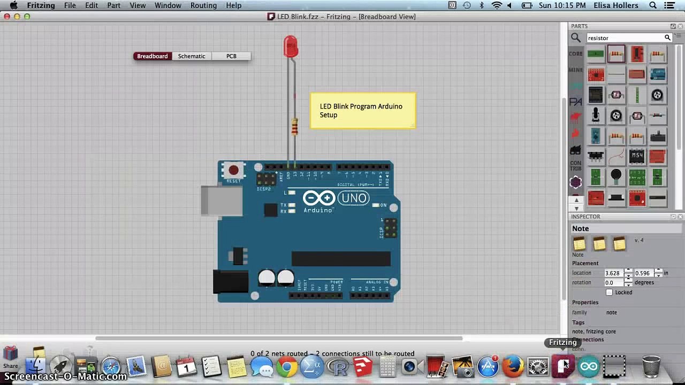The image size is (685, 385).
Task: Open the Window menu
Action: pos(168,5)
